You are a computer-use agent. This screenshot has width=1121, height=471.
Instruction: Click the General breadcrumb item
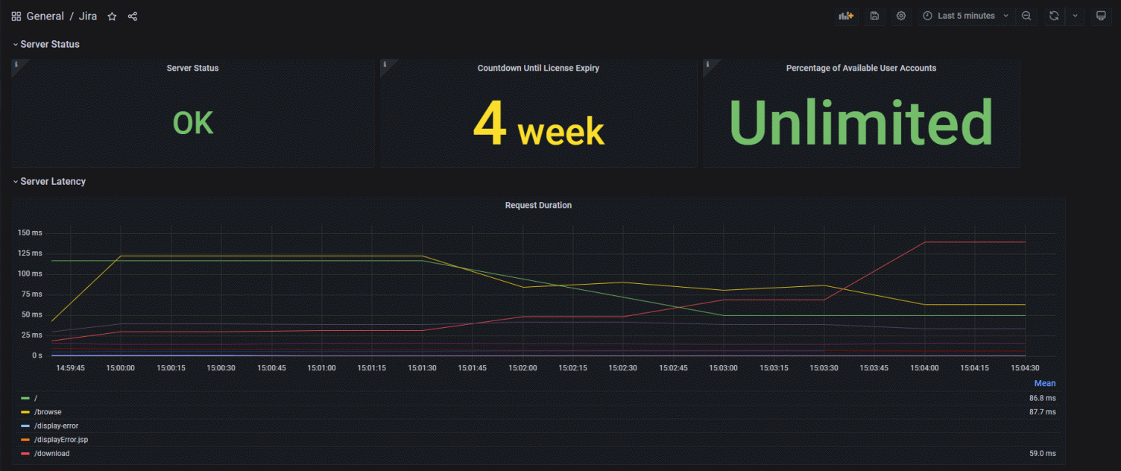(x=45, y=16)
